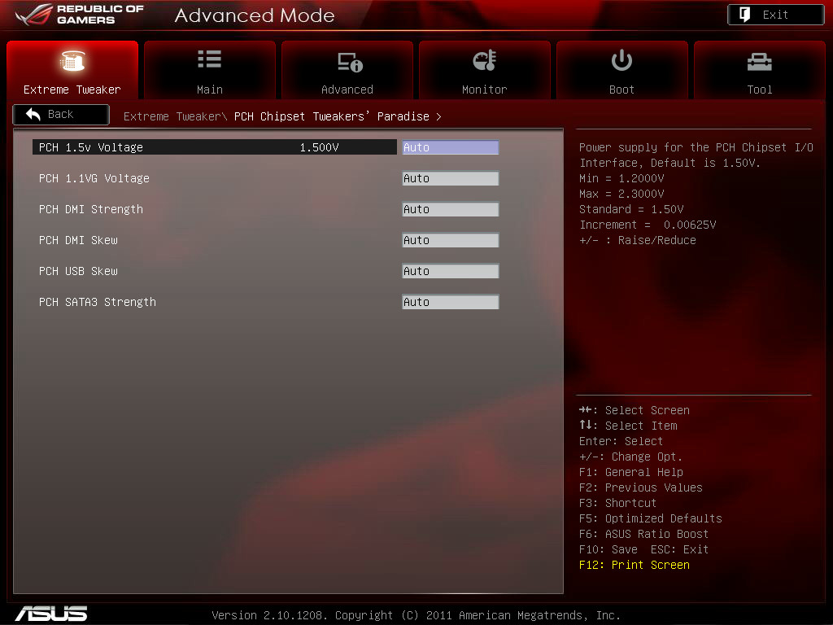Click the Tool toolbox icon
Screen dimensions: 833x625
click(x=759, y=62)
